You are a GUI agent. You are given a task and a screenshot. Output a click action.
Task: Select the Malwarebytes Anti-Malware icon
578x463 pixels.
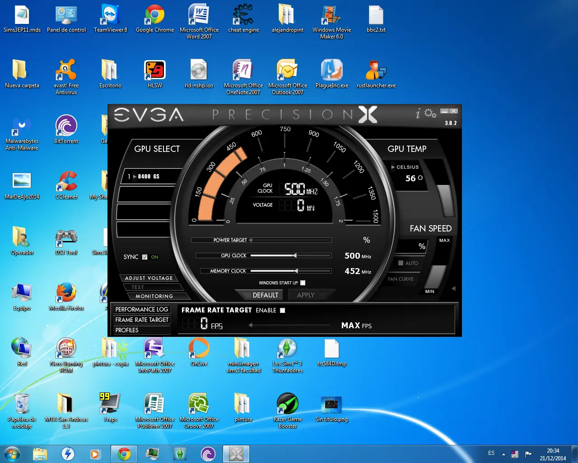22,133
